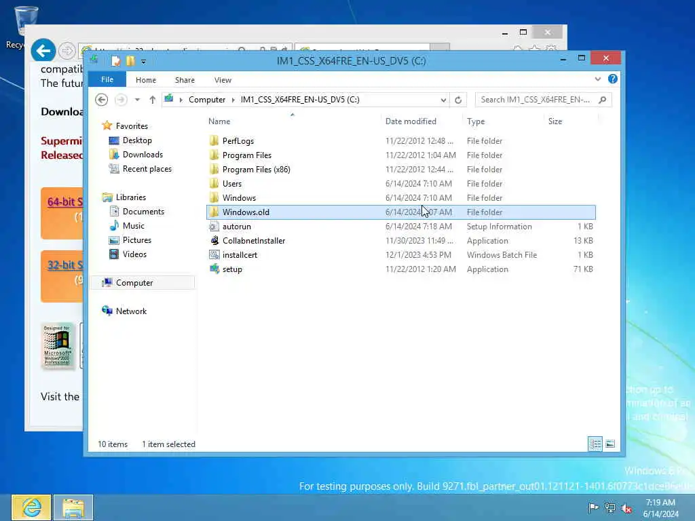Click the network icon in tray
The image size is (695, 521).
coord(610,508)
